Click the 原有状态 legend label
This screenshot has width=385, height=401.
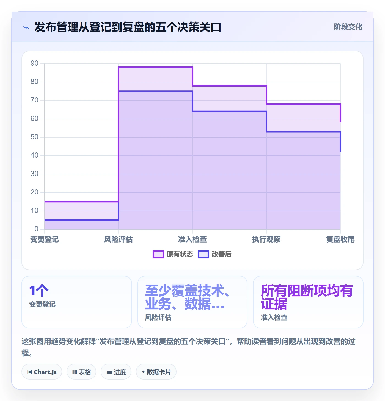point(180,254)
